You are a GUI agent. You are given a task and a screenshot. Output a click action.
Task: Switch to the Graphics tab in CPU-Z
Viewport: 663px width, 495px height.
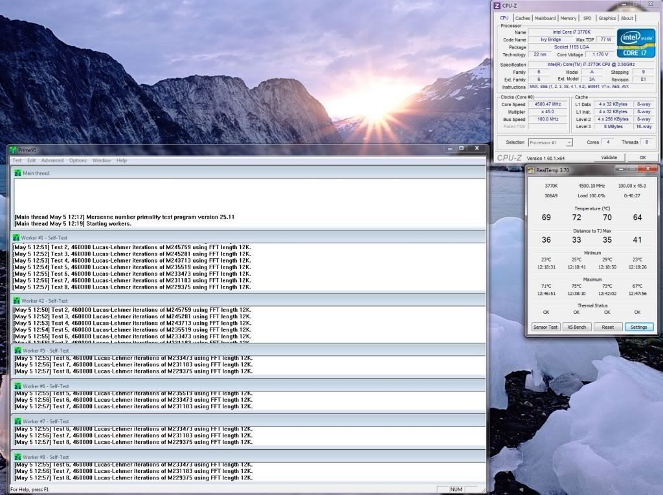coord(607,18)
